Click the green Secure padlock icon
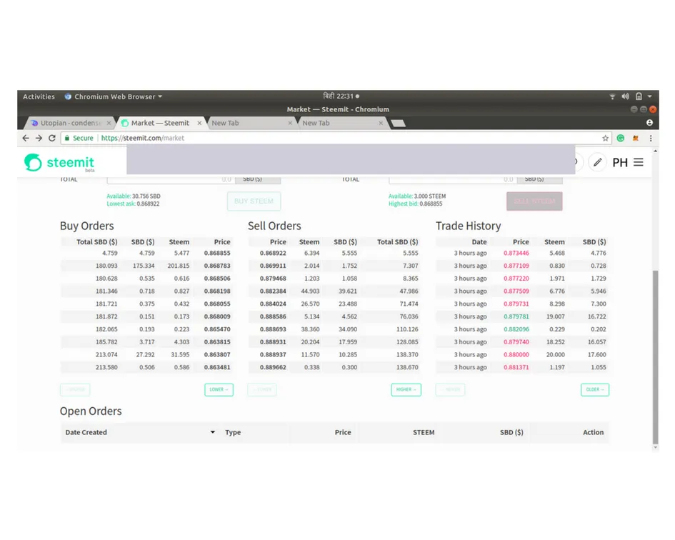This screenshot has height=540, width=675. coord(66,138)
